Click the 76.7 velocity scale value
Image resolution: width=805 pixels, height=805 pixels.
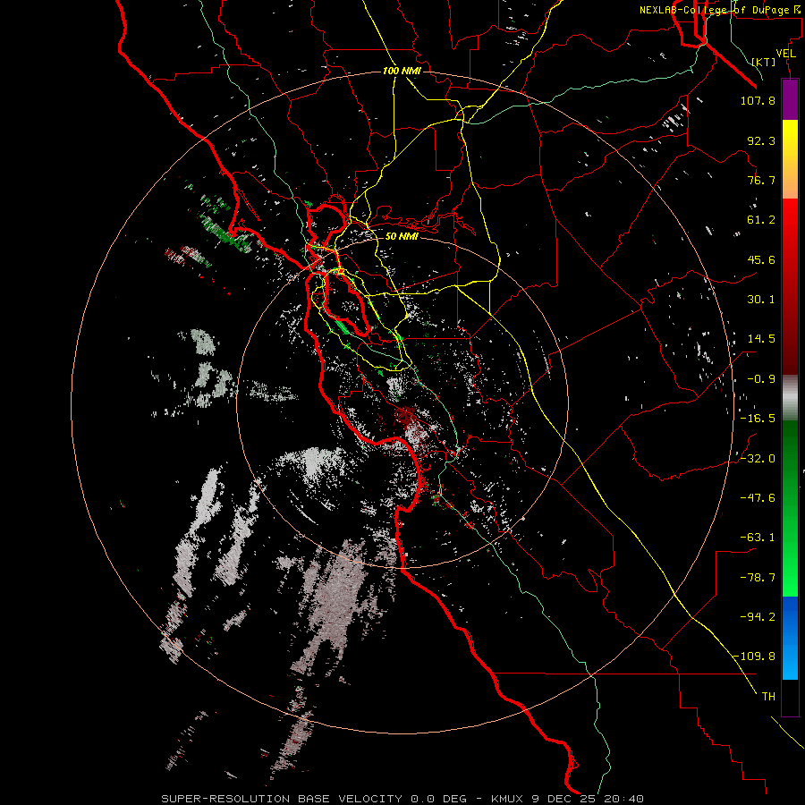point(761,180)
